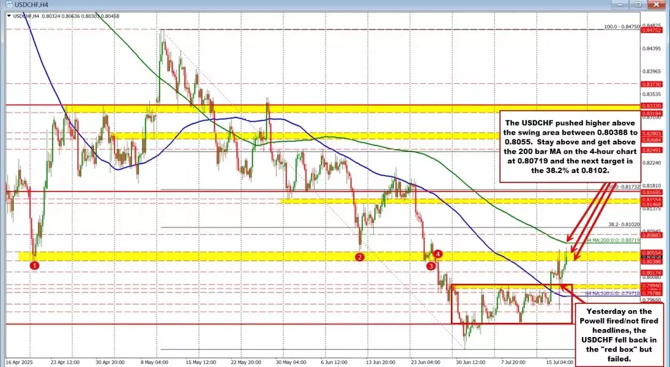Click the red price tag 0.83330
This screenshot has width=670, height=367.
[651, 105]
